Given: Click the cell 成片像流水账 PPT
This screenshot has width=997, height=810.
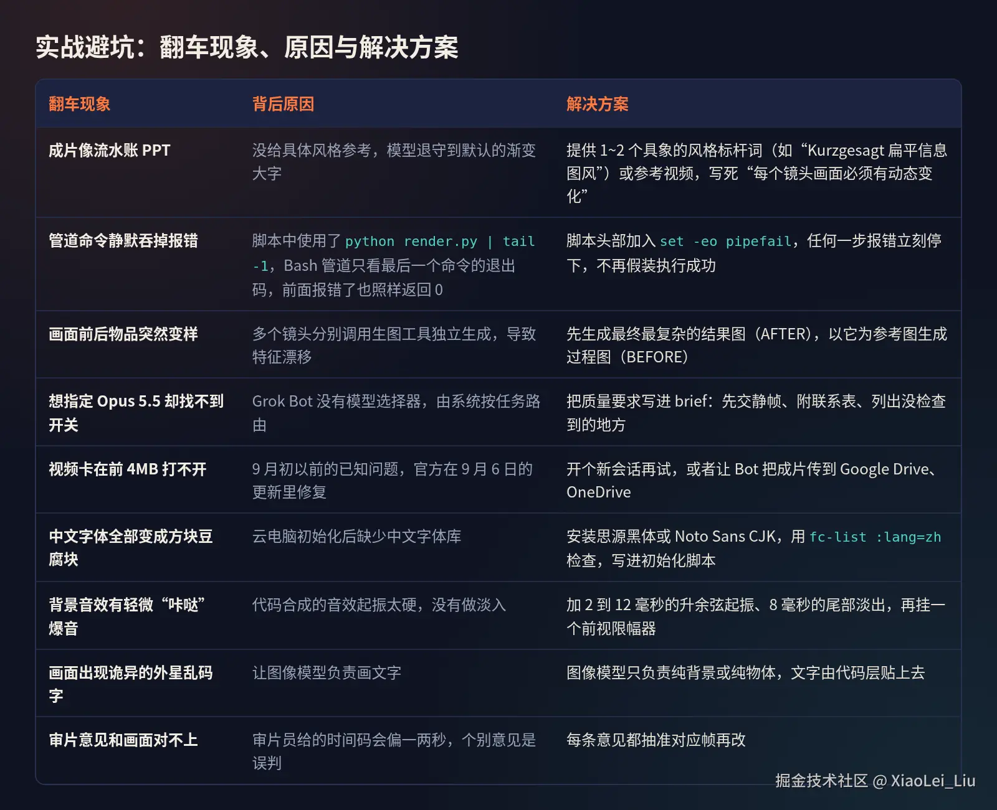Looking at the screenshot, I should click(x=110, y=151).
